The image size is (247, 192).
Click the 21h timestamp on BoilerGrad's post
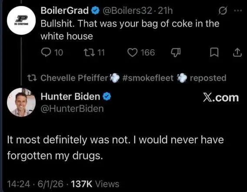(165, 11)
